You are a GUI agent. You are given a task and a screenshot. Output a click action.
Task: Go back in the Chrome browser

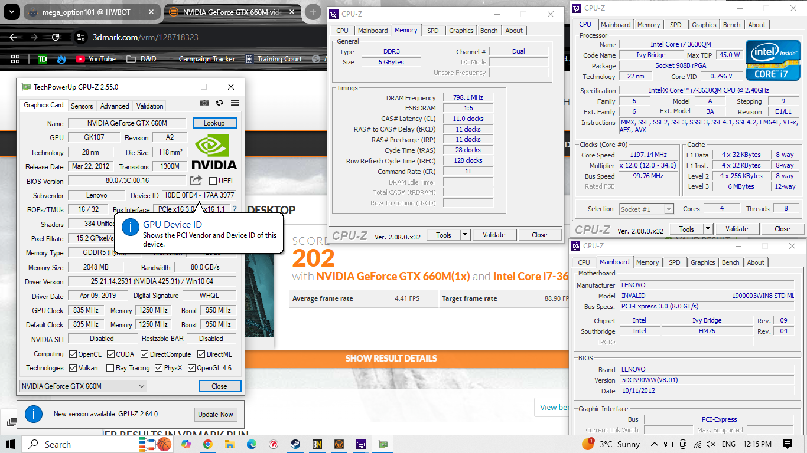click(x=13, y=37)
